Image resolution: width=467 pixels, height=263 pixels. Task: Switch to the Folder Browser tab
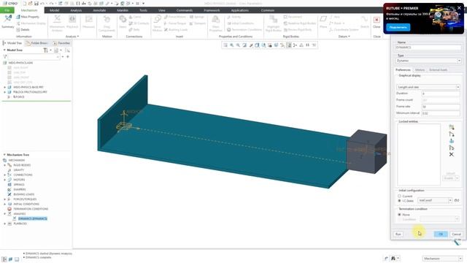pyautogui.click(x=37, y=43)
